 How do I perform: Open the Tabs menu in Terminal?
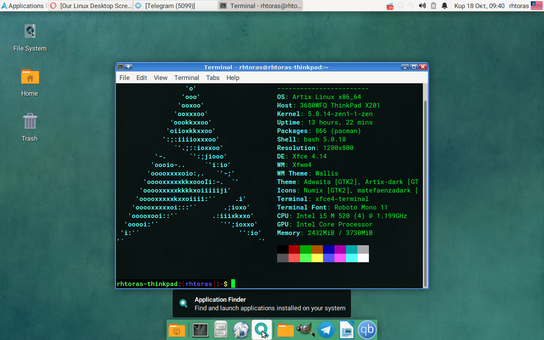[213, 77]
